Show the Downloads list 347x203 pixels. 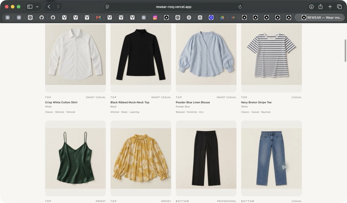[311, 6]
